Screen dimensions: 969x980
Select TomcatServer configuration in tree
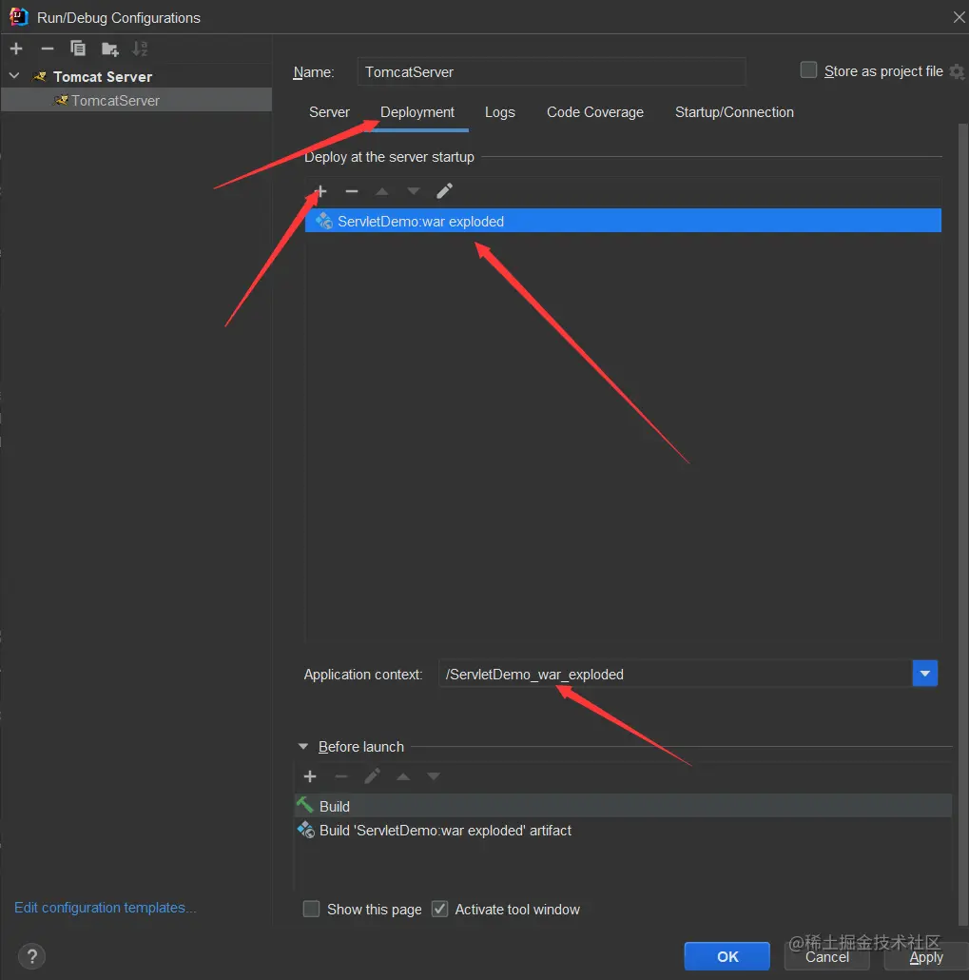pos(136,100)
